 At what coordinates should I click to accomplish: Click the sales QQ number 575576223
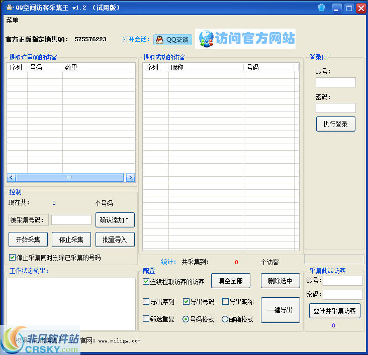[x=90, y=39]
